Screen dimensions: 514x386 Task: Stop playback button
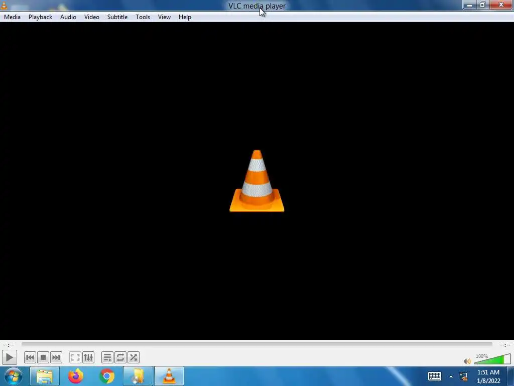pos(43,357)
